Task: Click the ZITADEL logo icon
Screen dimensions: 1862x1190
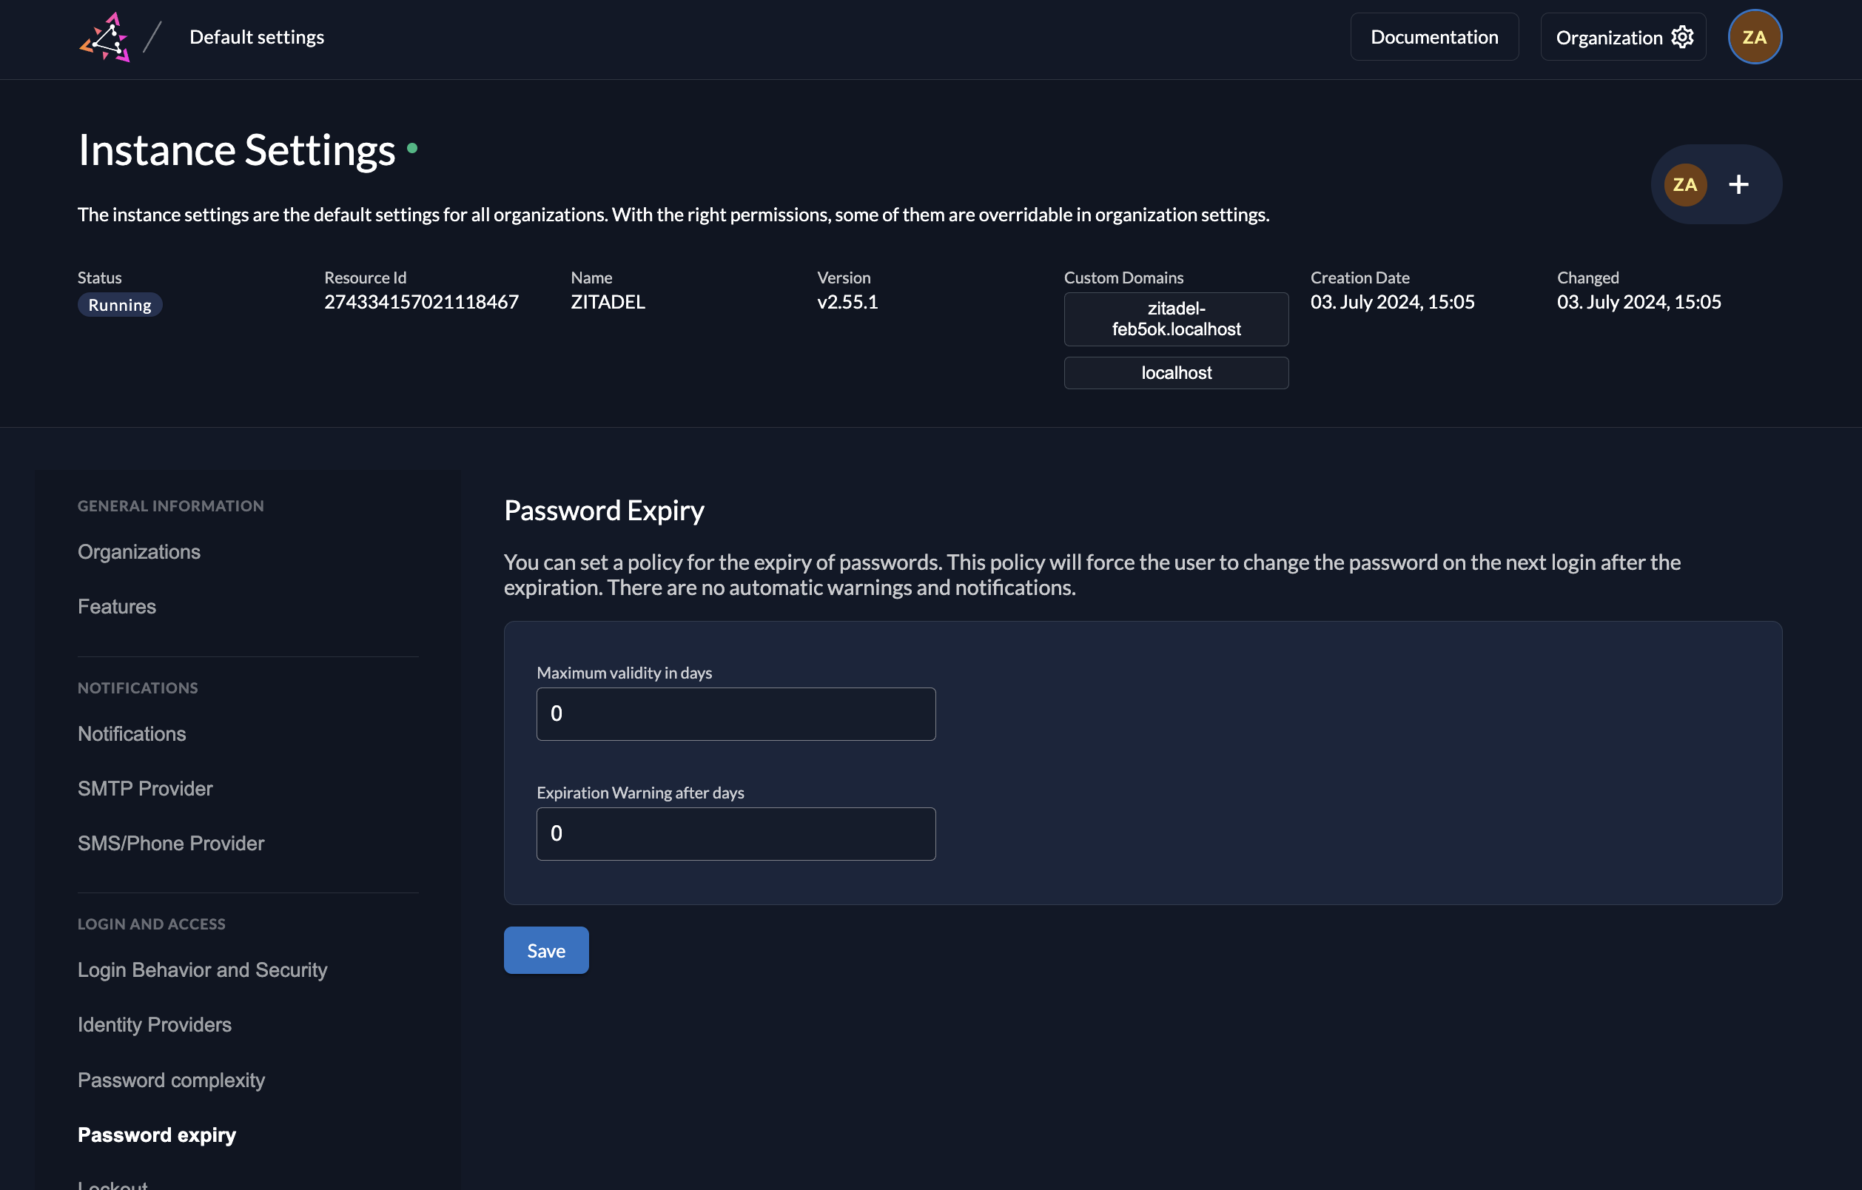Action: click(105, 37)
